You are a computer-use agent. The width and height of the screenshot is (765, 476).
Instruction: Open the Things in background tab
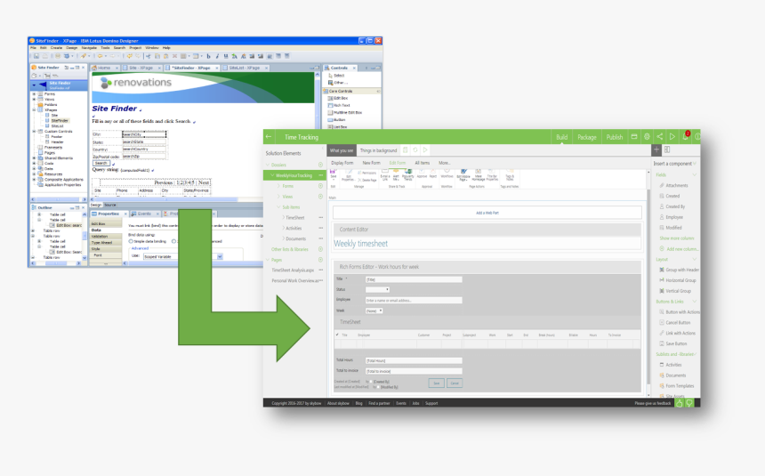378,150
